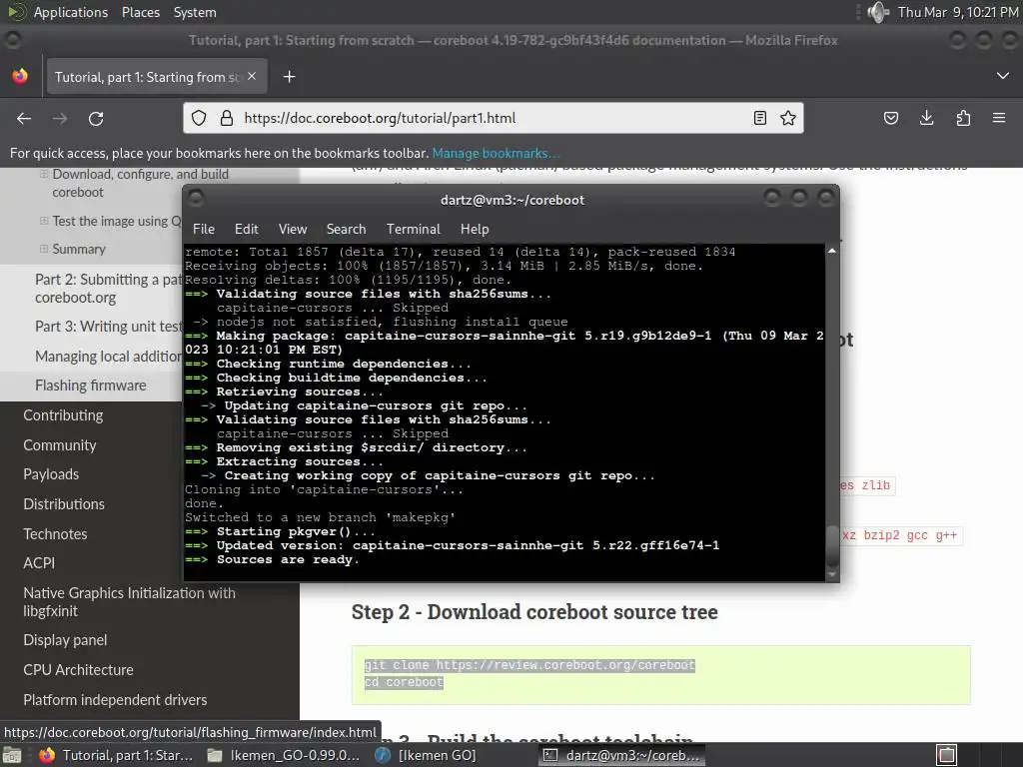The height and width of the screenshot is (767, 1023).
Task: Open the Firefox hamburger application menu
Action: click(x=999, y=118)
